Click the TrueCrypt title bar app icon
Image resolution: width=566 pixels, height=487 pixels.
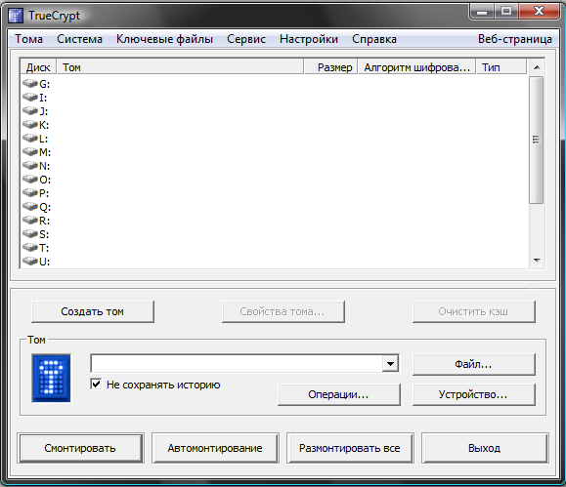pos(16,16)
